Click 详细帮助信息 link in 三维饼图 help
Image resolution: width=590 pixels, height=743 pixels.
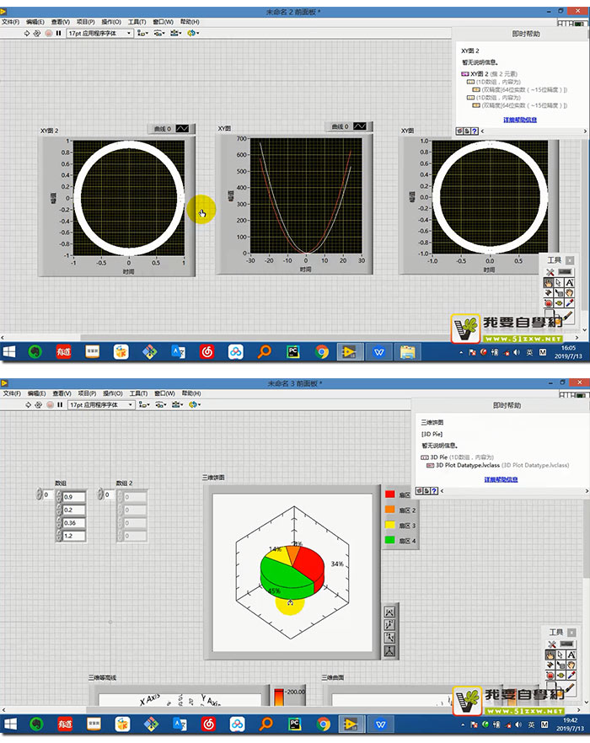[x=501, y=479]
